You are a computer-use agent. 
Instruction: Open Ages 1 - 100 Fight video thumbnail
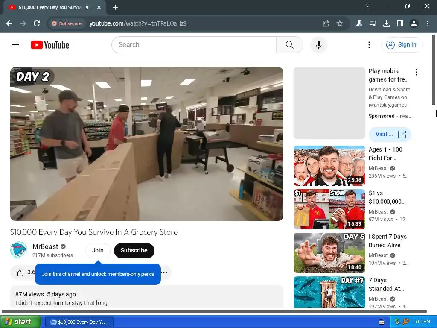tap(329, 166)
